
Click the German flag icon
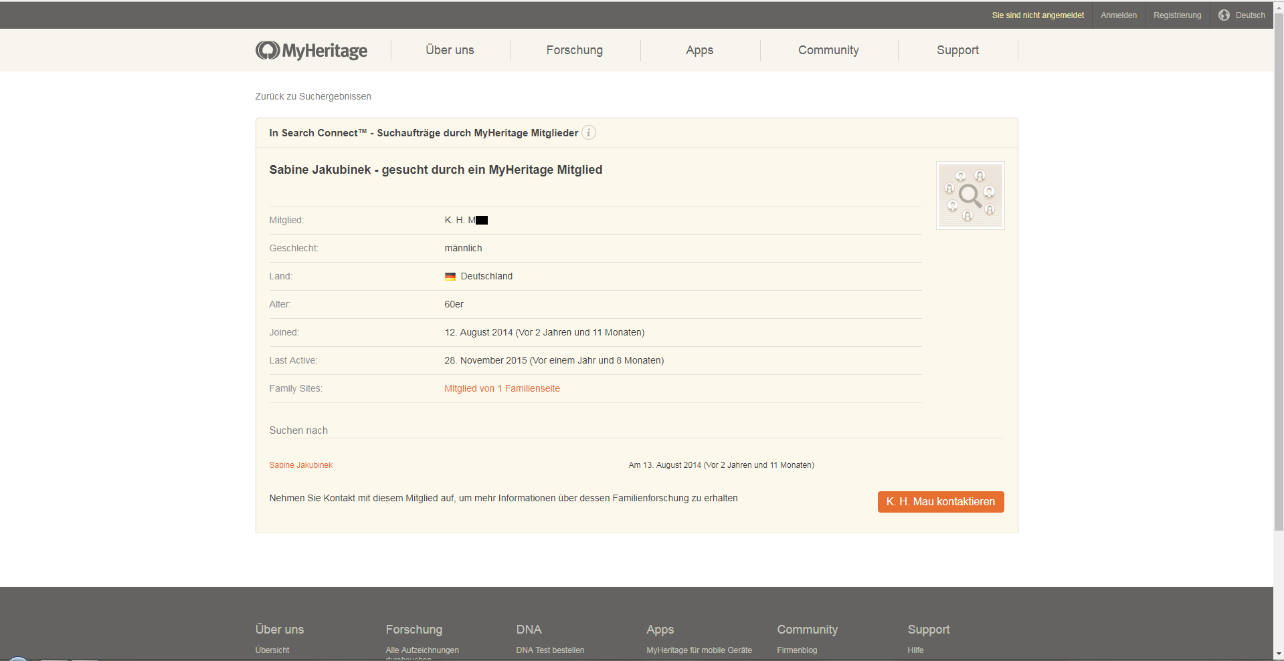[x=450, y=276]
